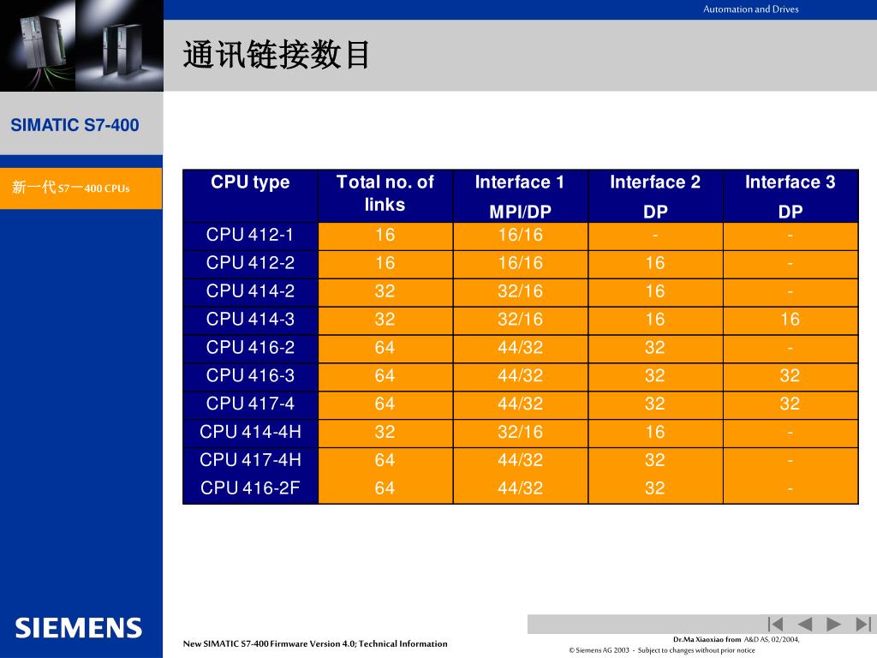Image resolution: width=877 pixels, height=658 pixels.
Task: Select total links value for CPU 412-1
Action: pos(385,235)
